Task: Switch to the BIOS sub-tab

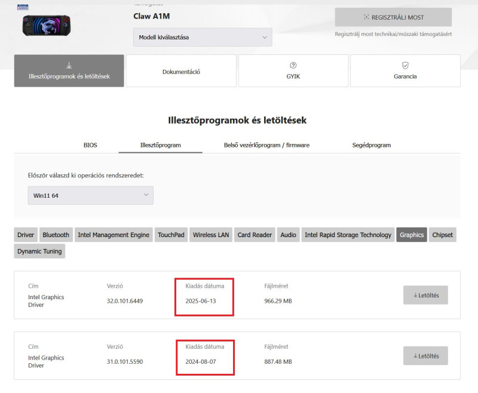Action: tap(90, 145)
